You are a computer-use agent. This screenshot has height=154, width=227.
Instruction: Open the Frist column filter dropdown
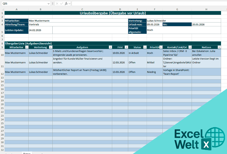126,47
